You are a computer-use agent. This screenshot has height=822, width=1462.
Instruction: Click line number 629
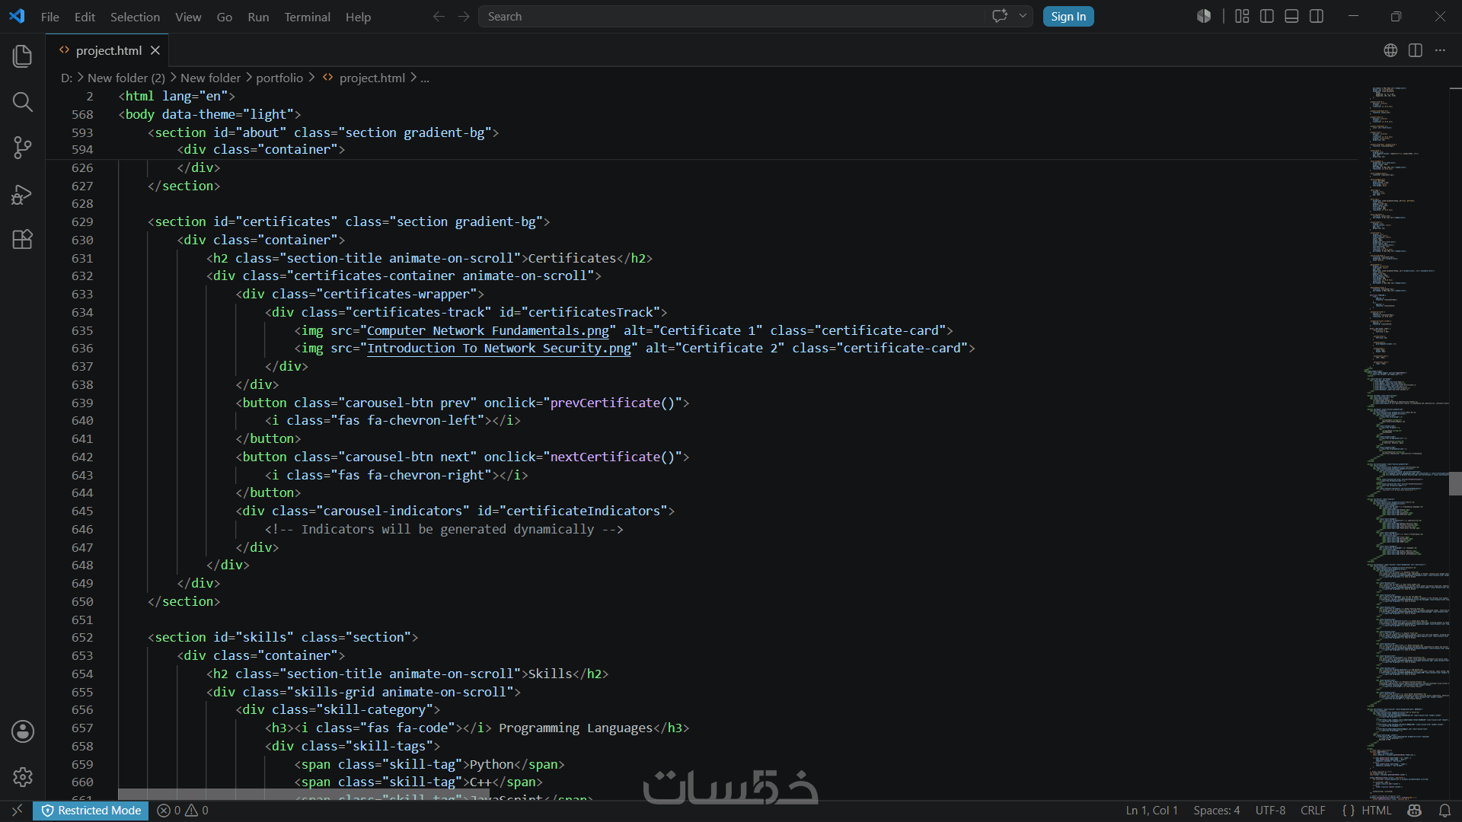[82, 222]
